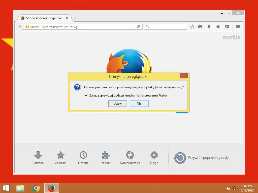Click the Firefox identity icon in address bar
This screenshot has width=258, height=193.
pos(32,27)
